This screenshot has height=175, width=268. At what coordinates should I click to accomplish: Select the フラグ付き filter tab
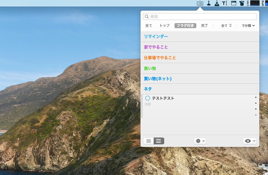(x=185, y=26)
